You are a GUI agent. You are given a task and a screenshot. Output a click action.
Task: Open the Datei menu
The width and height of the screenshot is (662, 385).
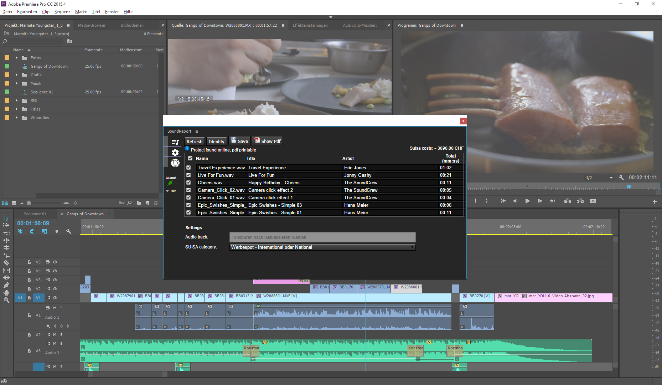[x=7, y=12]
